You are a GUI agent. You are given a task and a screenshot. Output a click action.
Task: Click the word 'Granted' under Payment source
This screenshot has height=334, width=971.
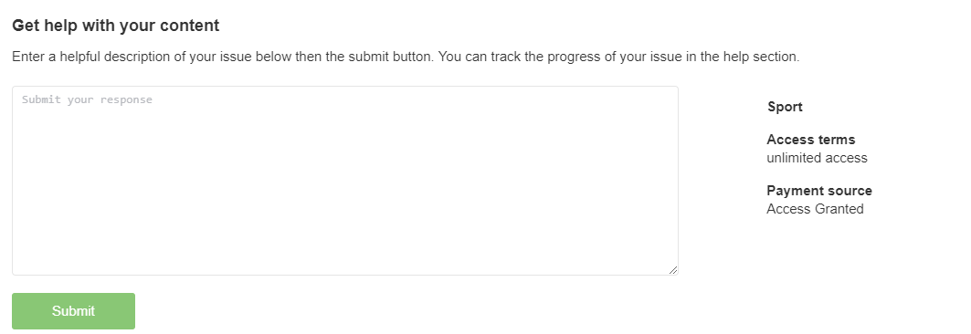pyautogui.click(x=839, y=209)
